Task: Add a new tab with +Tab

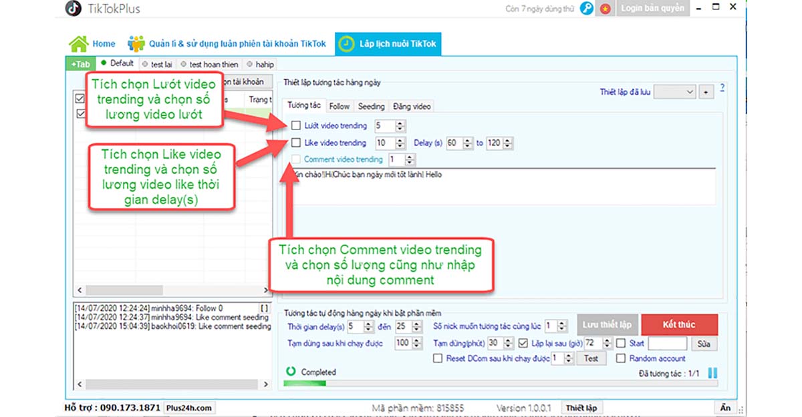Action: click(80, 64)
